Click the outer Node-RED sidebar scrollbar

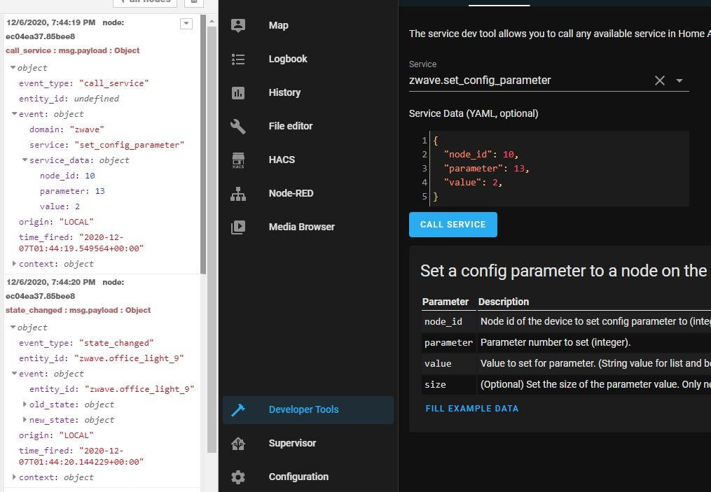[x=212, y=240]
